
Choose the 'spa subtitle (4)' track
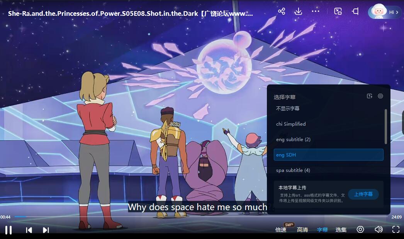point(329,170)
